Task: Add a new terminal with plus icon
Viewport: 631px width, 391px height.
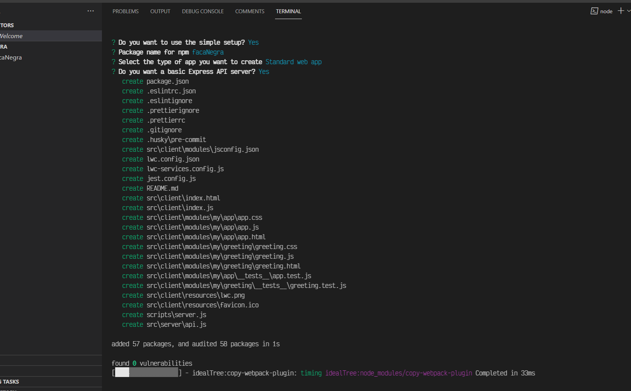Action: (621, 11)
